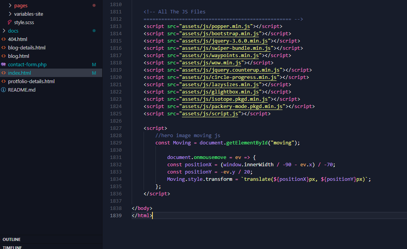Click the assets/js/waypoints.min.js path

point(220,55)
